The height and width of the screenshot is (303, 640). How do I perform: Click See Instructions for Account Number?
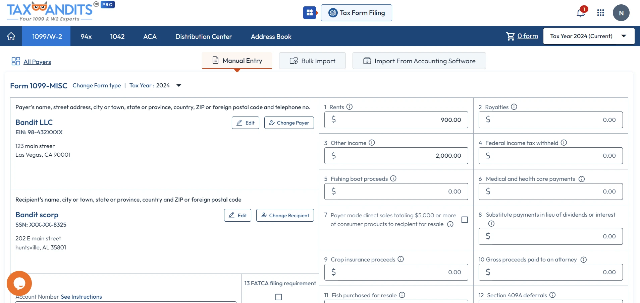click(x=81, y=297)
